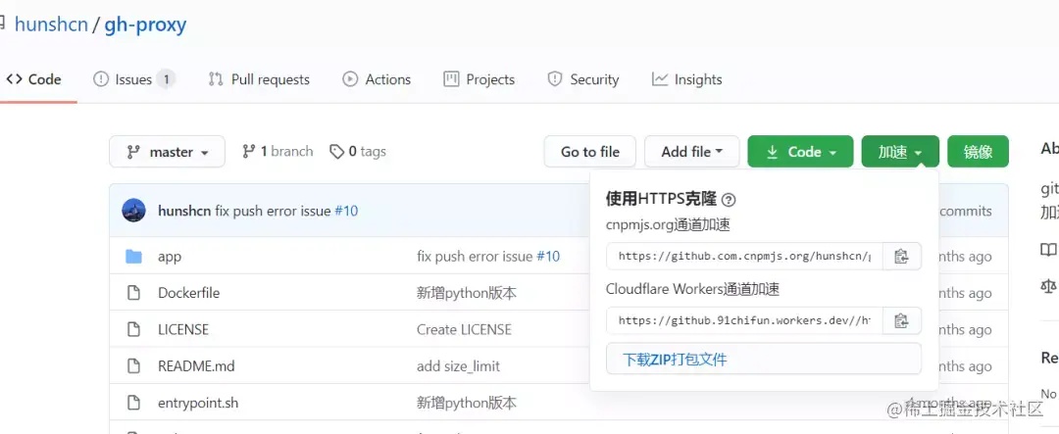
Task: Open the hunshcn owner link
Action: [x=51, y=24]
